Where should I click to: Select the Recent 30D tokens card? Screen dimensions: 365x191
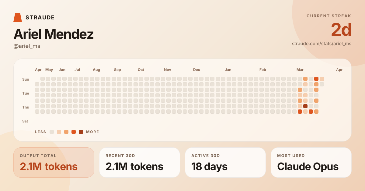click(140, 163)
